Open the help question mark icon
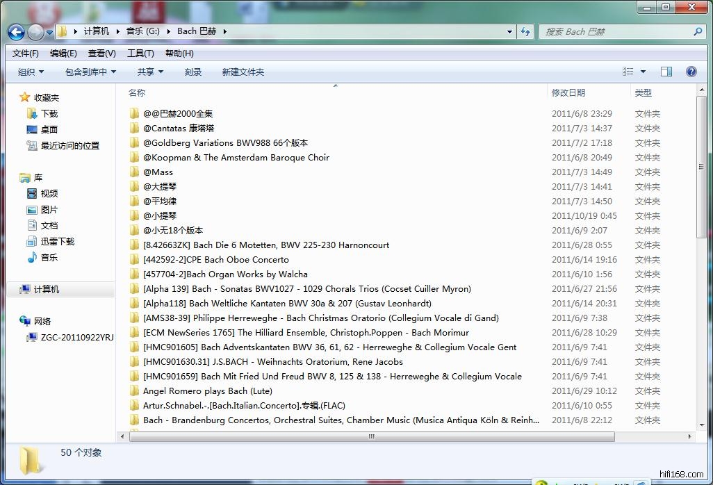This screenshot has width=713, height=485. tap(691, 72)
